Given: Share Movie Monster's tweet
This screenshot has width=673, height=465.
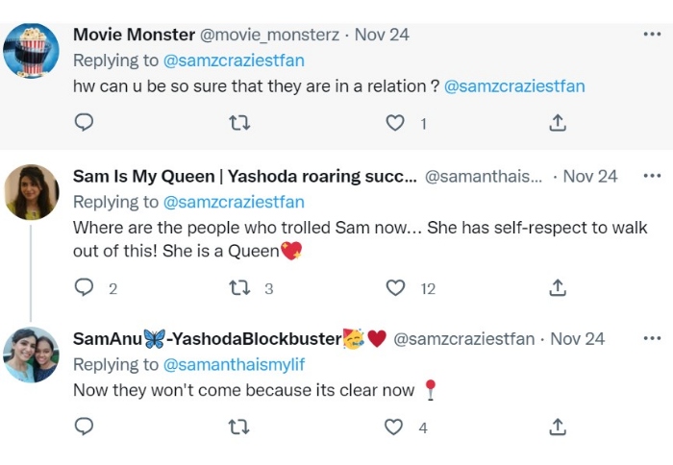Looking at the screenshot, I should pyautogui.click(x=557, y=123).
